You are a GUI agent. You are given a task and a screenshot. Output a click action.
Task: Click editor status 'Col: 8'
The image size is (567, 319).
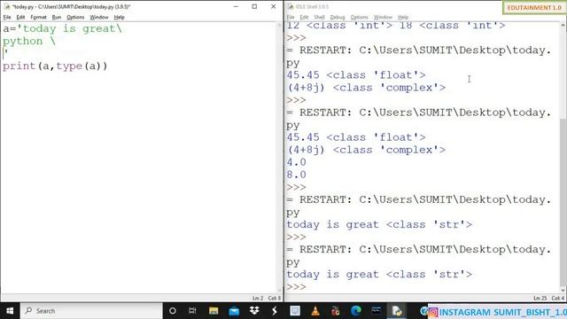[x=274, y=298]
